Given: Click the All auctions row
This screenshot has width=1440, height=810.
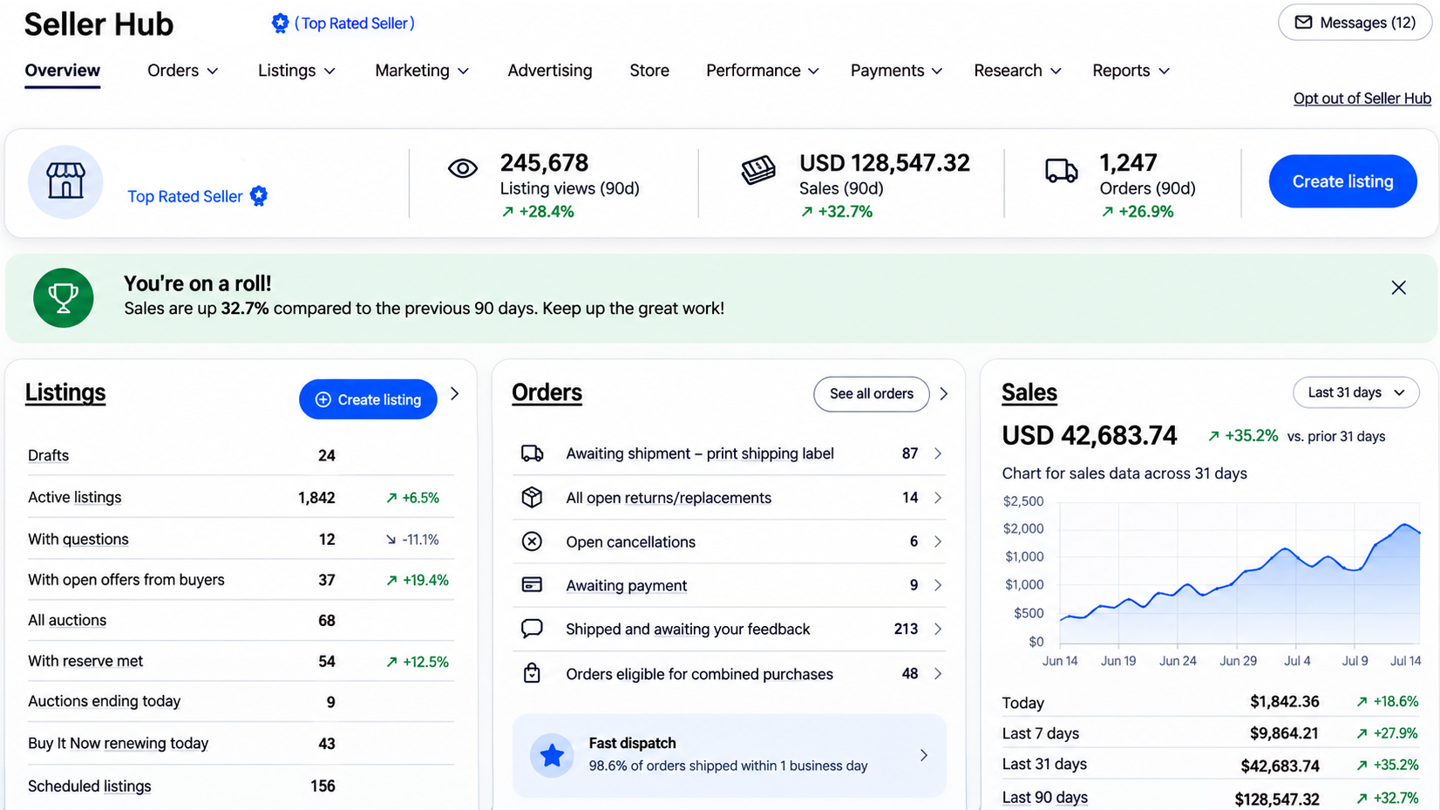Looking at the screenshot, I should pos(241,620).
